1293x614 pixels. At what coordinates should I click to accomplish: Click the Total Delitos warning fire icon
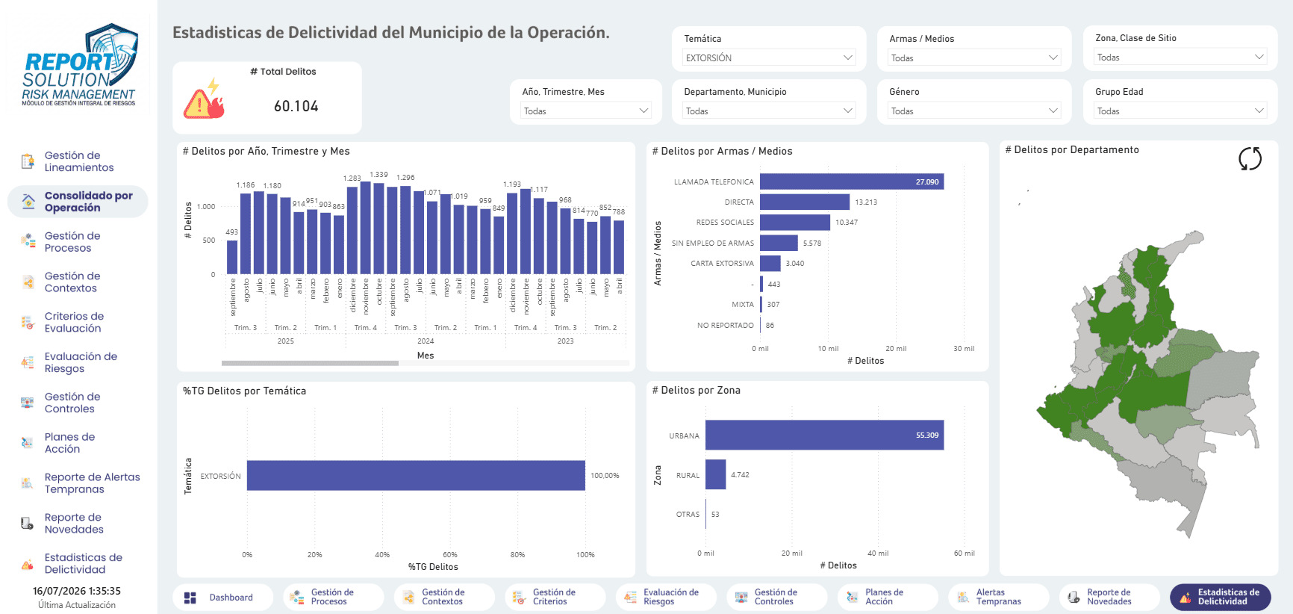pyautogui.click(x=205, y=99)
